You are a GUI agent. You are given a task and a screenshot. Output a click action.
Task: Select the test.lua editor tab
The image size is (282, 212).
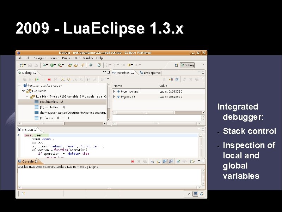[28, 130]
